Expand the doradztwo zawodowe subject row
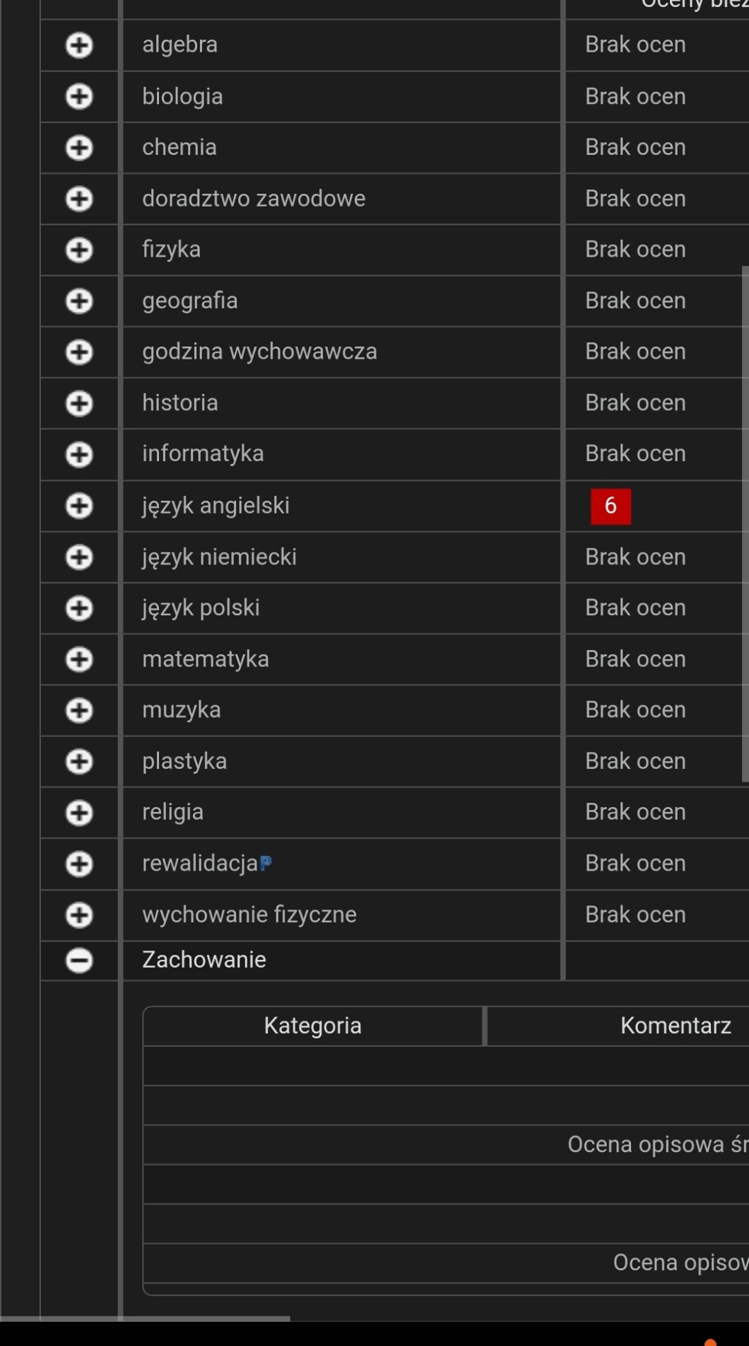 [79, 199]
